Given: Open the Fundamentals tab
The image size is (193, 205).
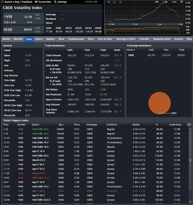Looking at the screenshot, I should 76,39.
